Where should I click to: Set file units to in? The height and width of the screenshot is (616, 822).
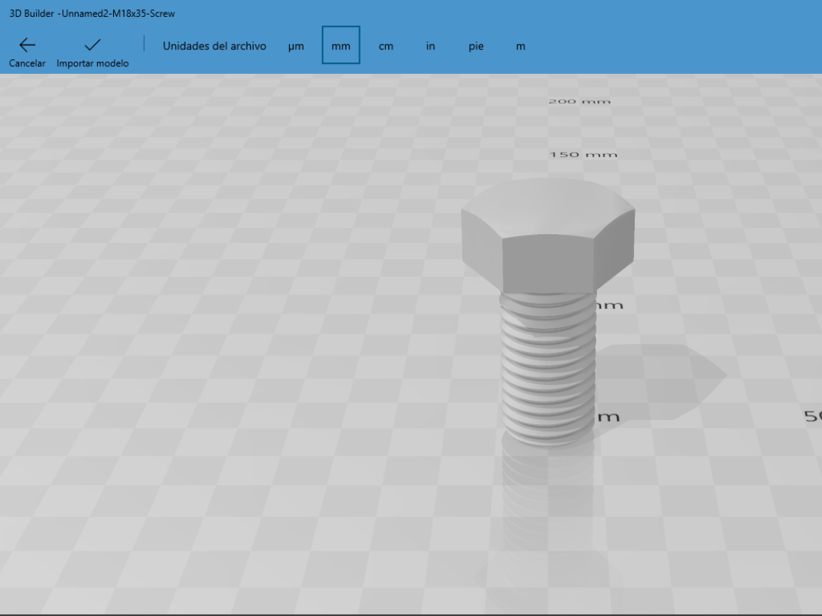tap(431, 46)
